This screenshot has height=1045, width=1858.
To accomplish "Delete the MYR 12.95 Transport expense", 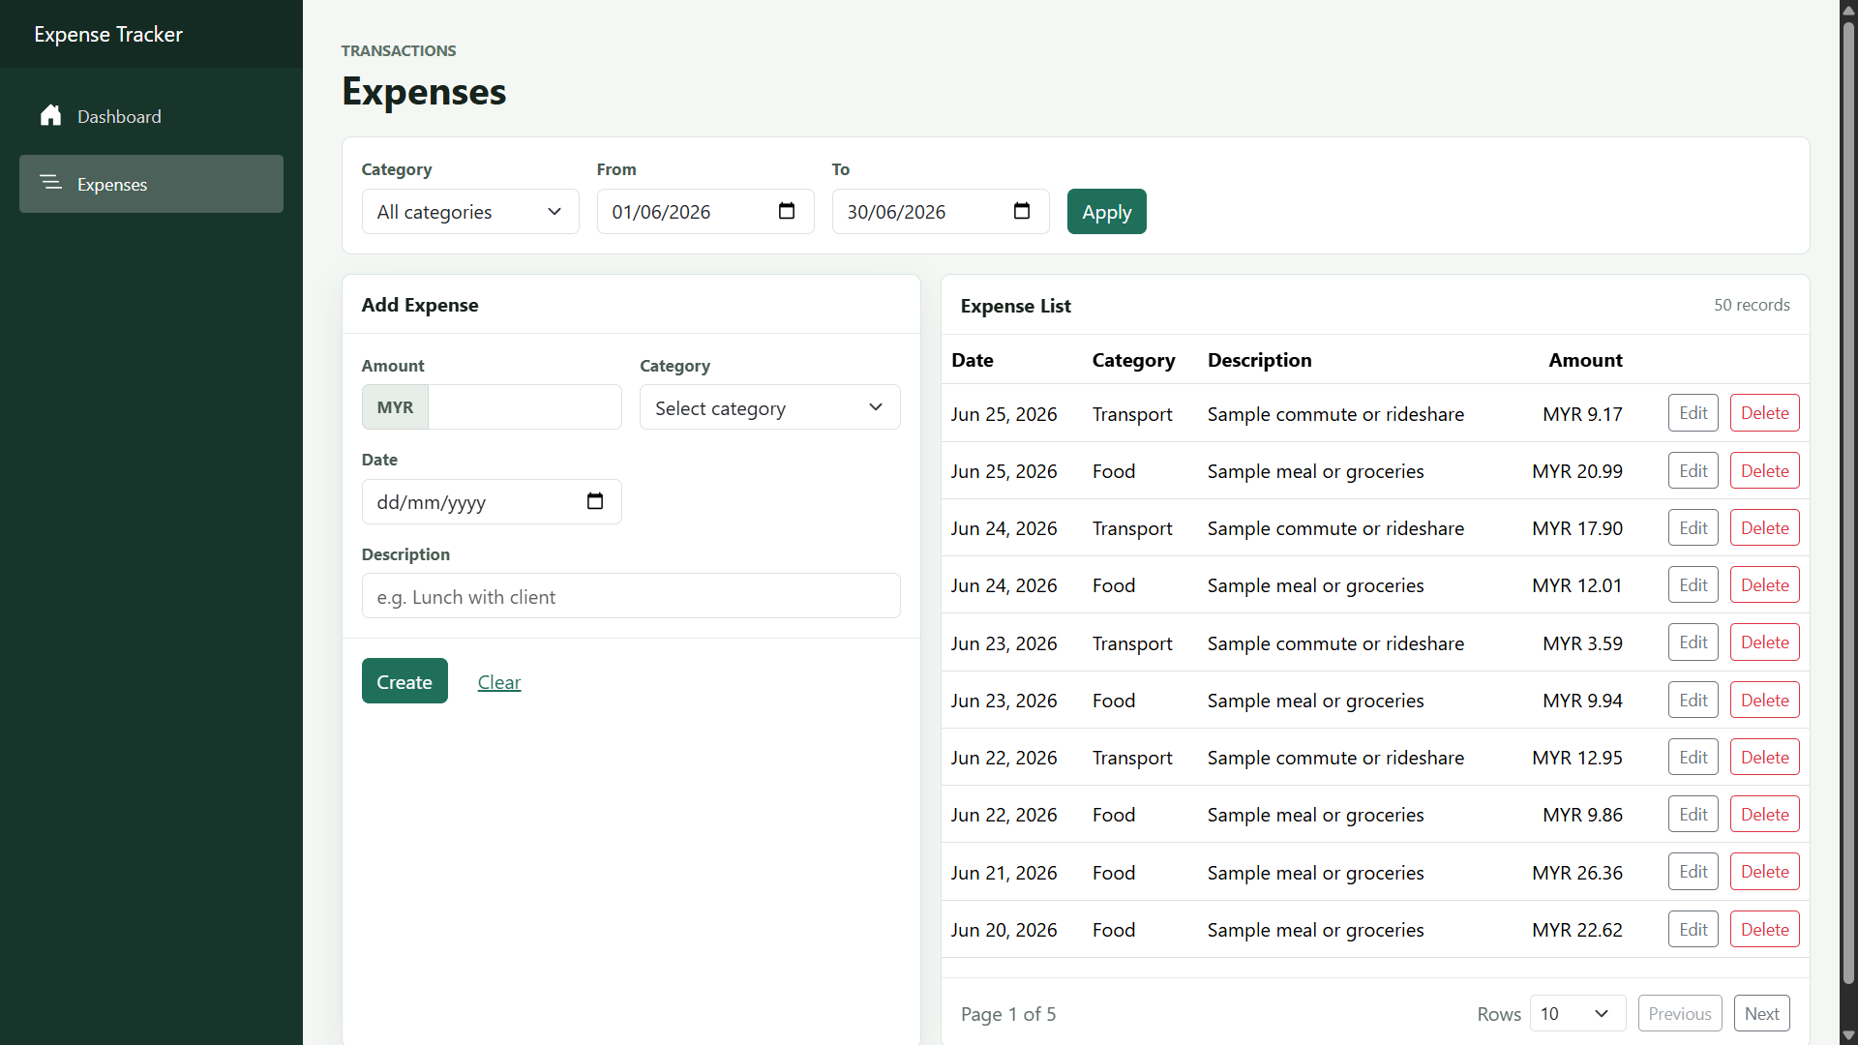I will [1765, 758].
